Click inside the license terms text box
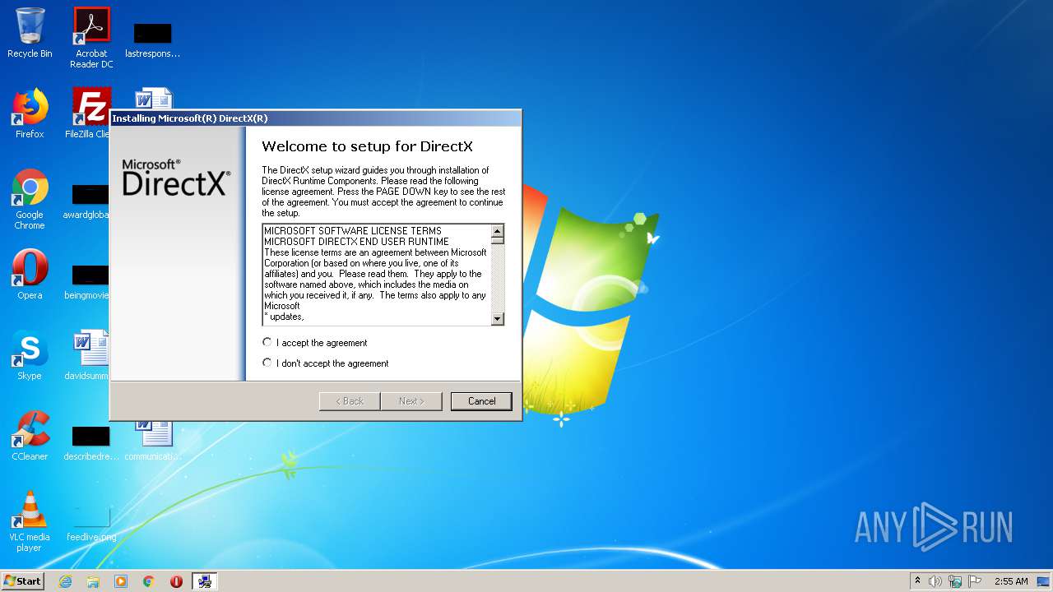Image resolution: width=1053 pixels, height=592 pixels. 377,275
